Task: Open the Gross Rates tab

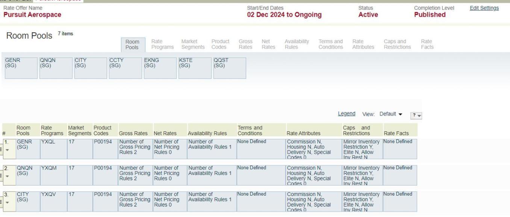Action: [x=245, y=44]
